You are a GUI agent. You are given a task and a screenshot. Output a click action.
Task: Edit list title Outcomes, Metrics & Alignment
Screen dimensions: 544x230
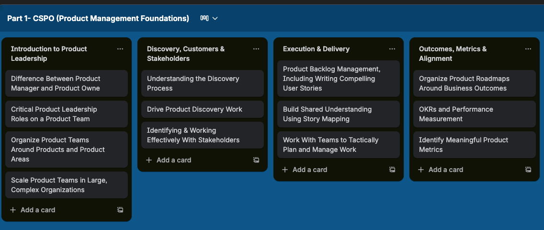point(453,54)
